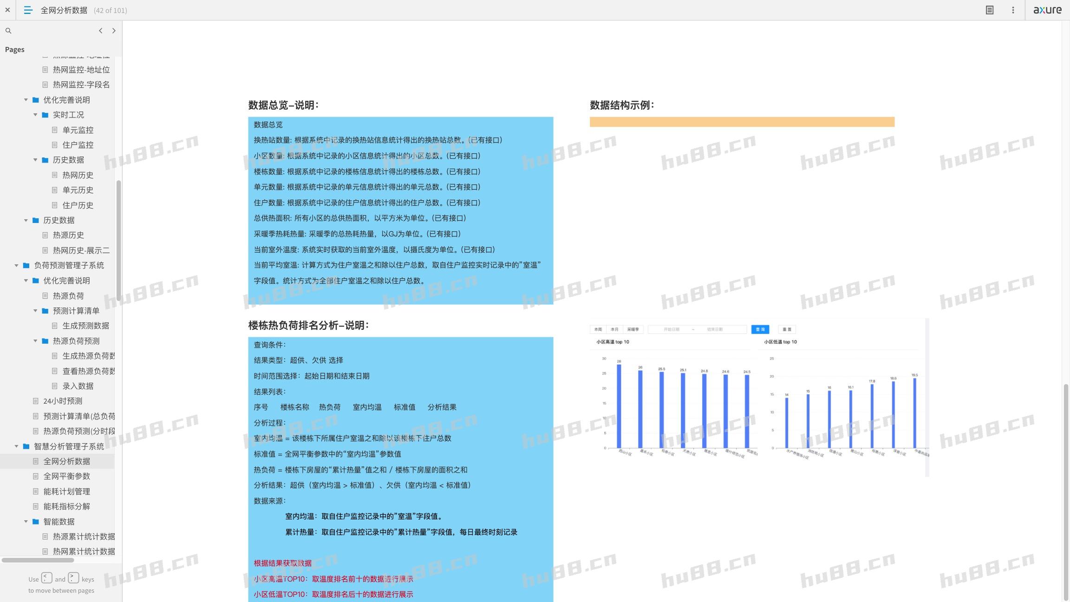Click the Axure logo
Image resolution: width=1070 pixels, height=602 pixels.
[1047, 10]
